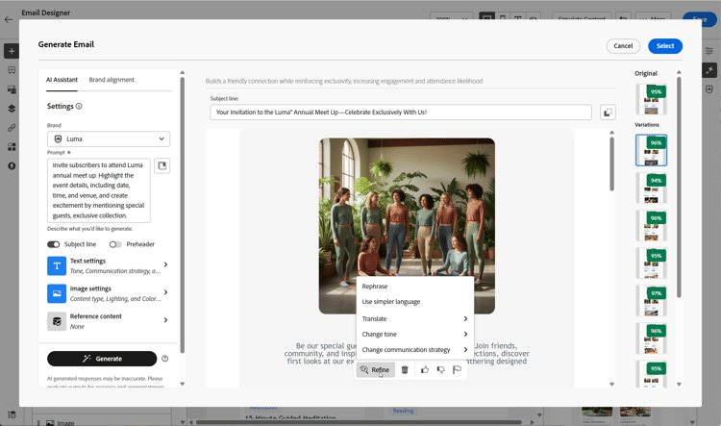Click the AI assistant sparkle icon on right rail
Image resolution: width=721 pixels, height=426 pixels.
click(709, 70)
